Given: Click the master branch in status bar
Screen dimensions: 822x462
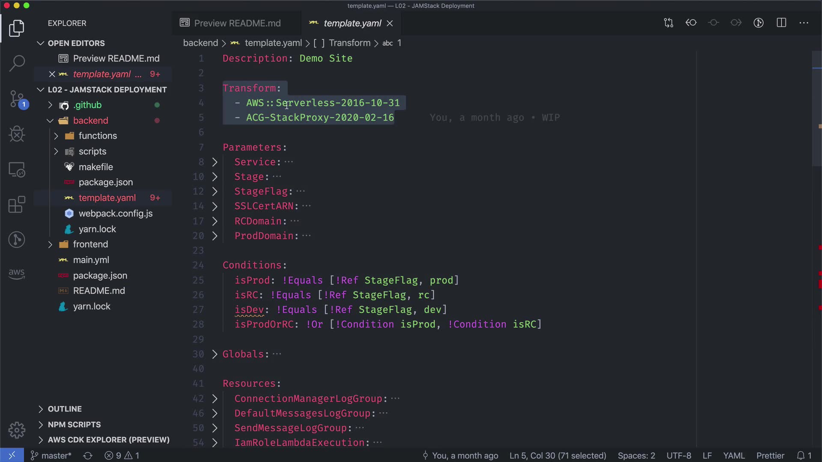Looking at the screenshot, I should pos(51,456).
